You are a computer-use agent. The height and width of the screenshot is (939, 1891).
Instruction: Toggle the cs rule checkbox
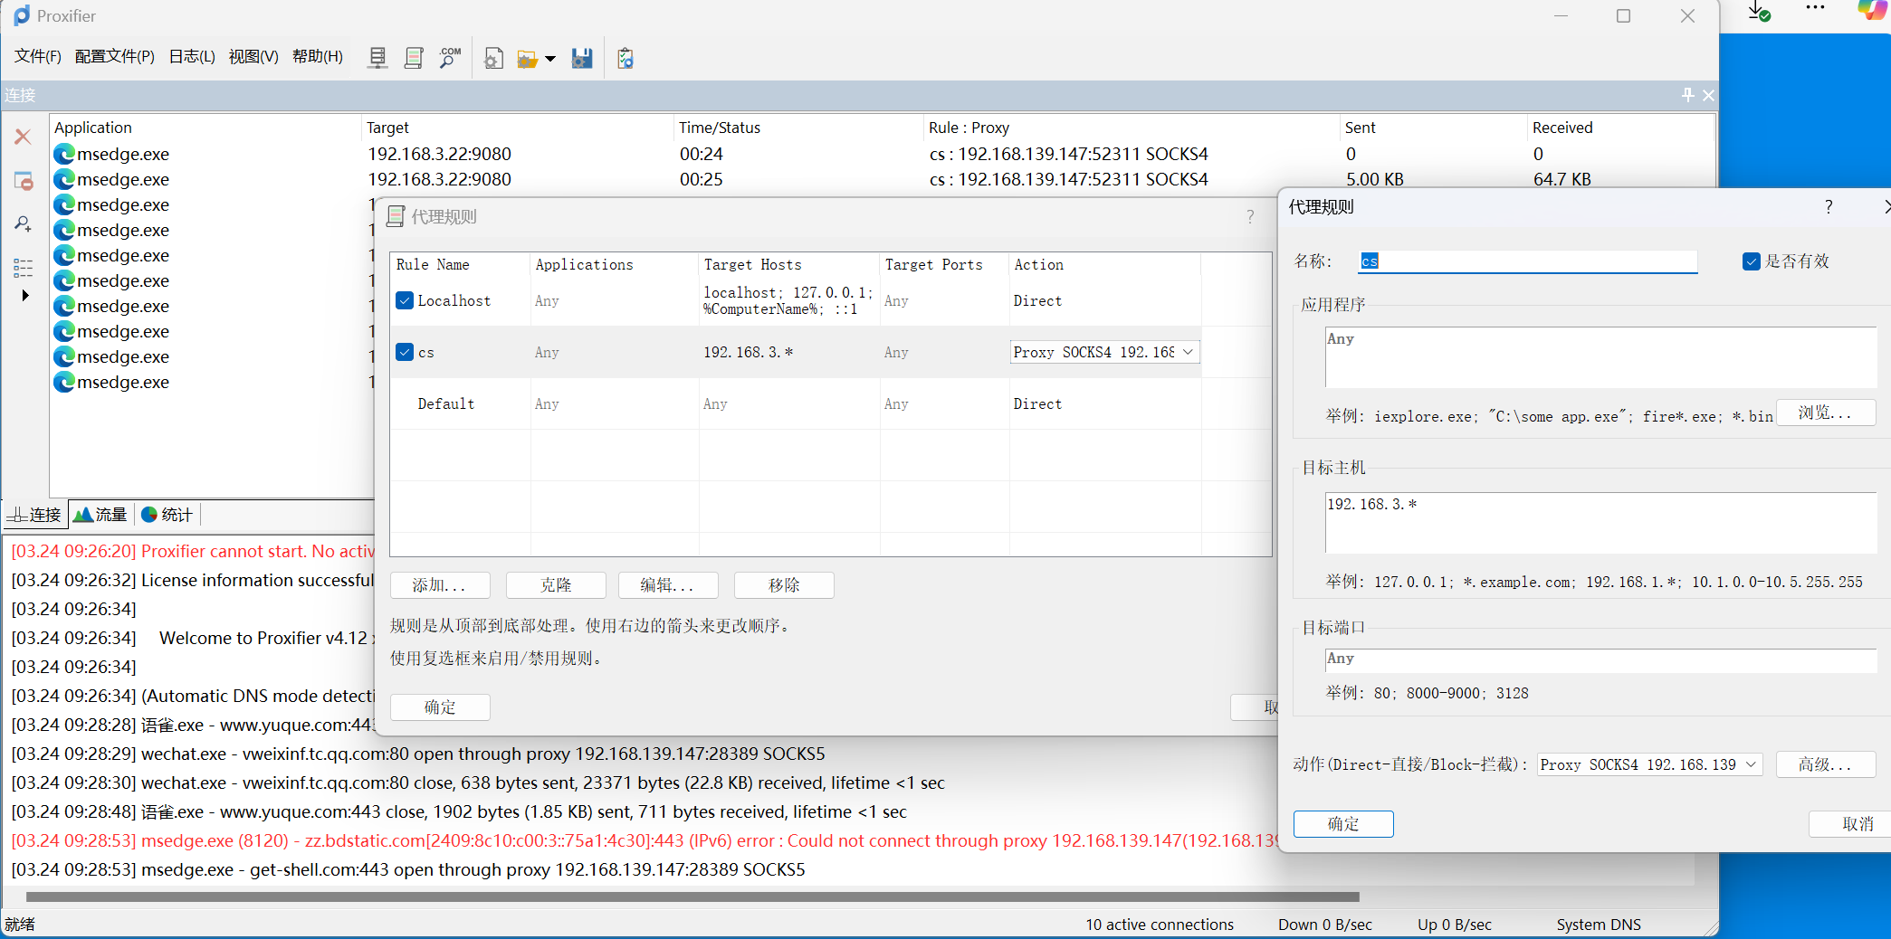pos(405,352)
